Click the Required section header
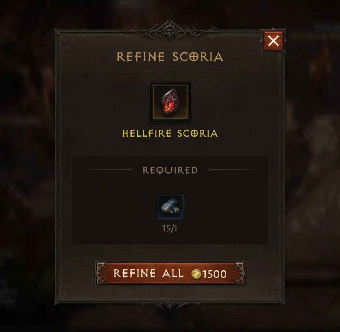Image resolution: width=340 pixels, height=332 pixels. coord(170,170)
